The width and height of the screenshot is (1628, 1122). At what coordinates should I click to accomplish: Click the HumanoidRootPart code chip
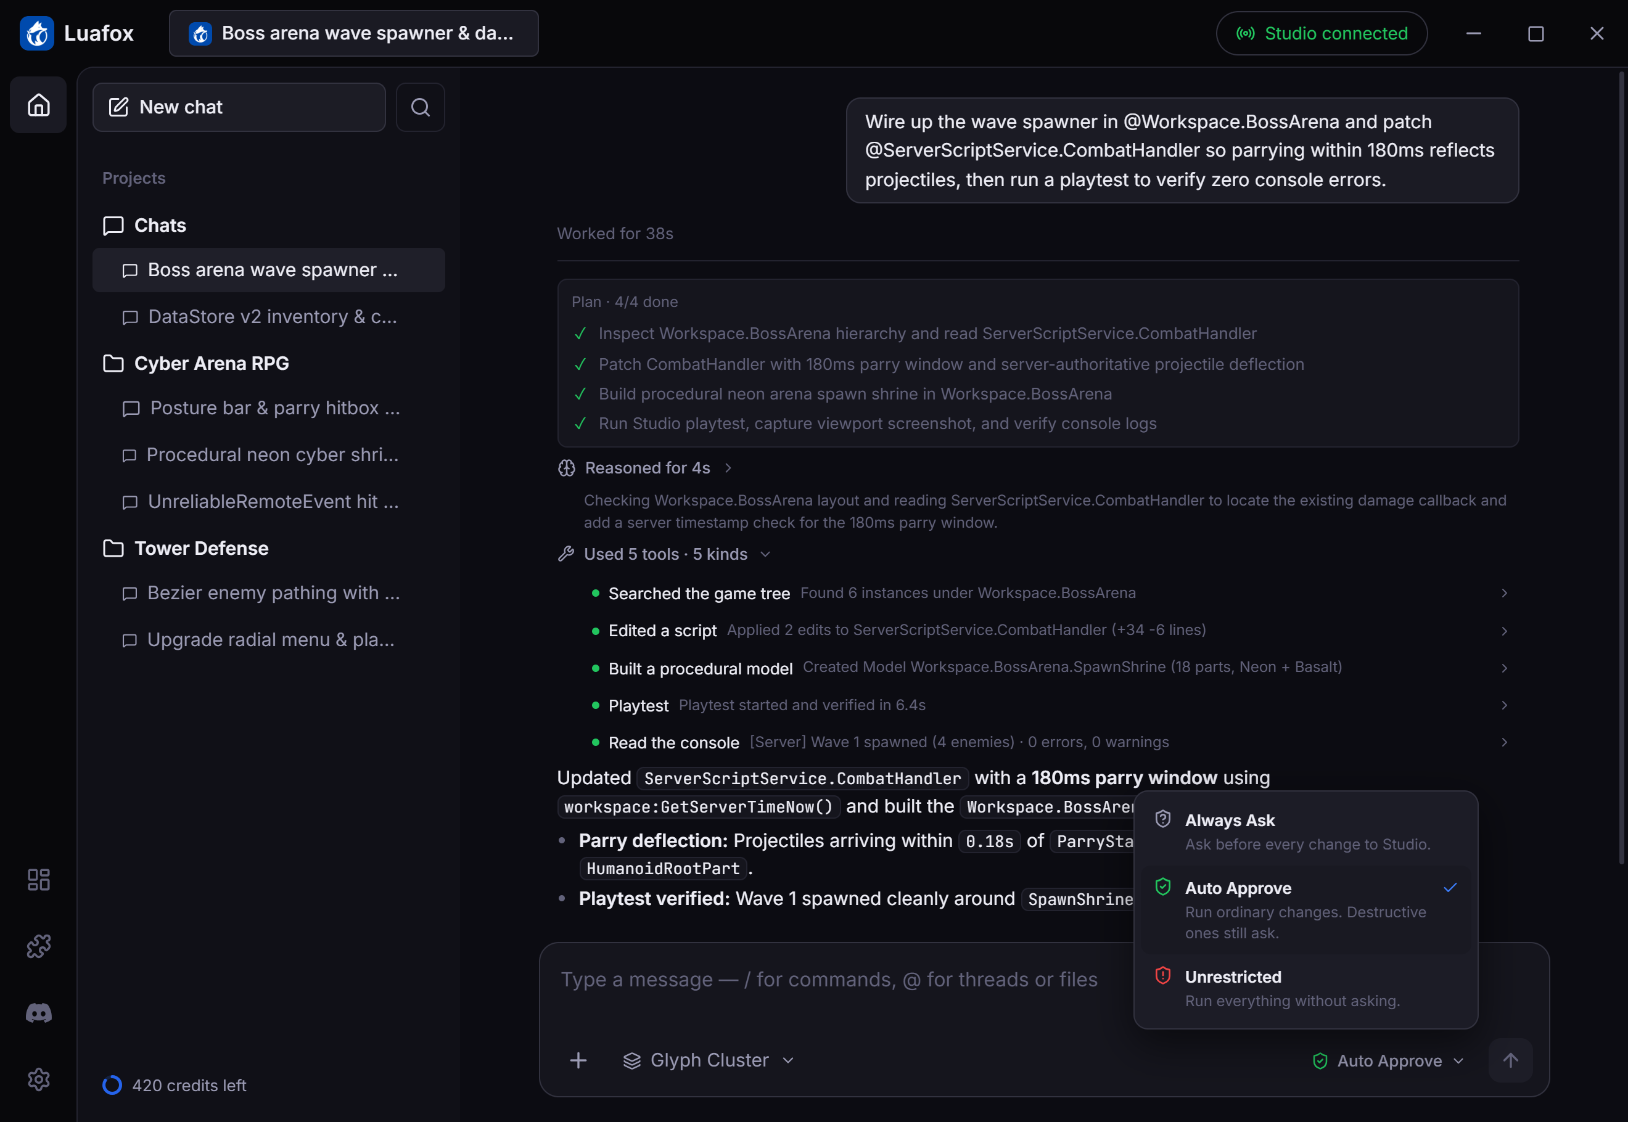point(662,869)
